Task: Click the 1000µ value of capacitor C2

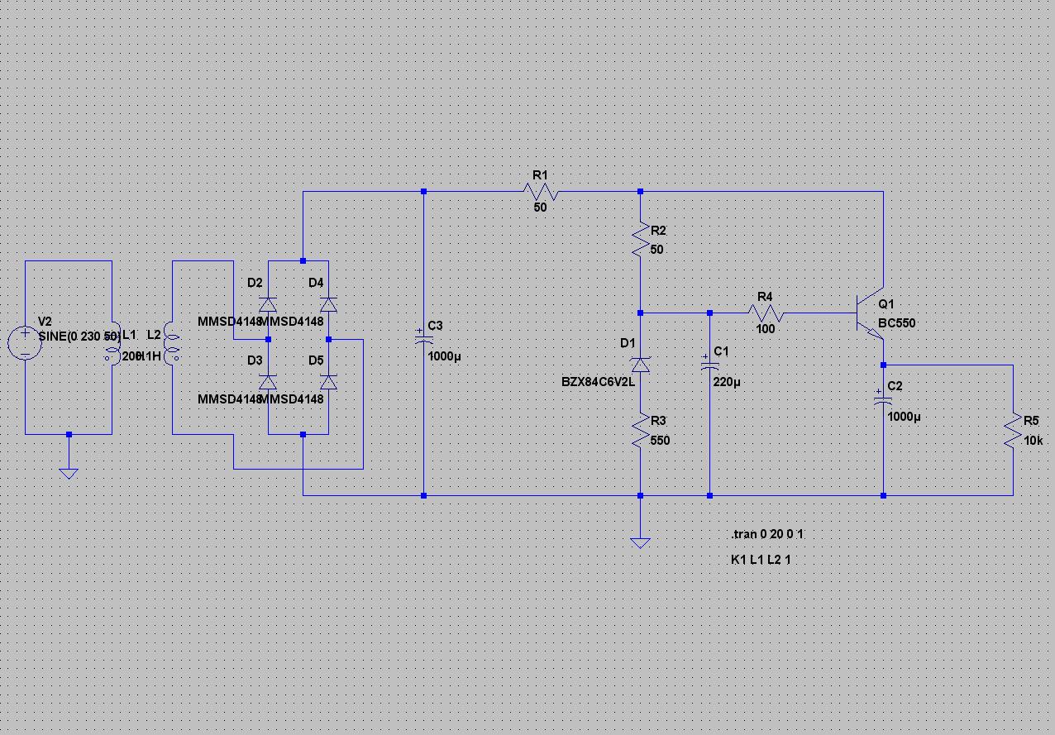Action: [904, 418]
